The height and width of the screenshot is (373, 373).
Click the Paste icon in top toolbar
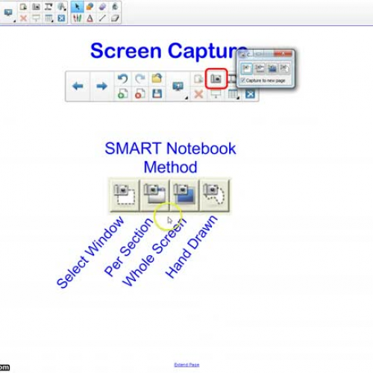pos(23,7)
